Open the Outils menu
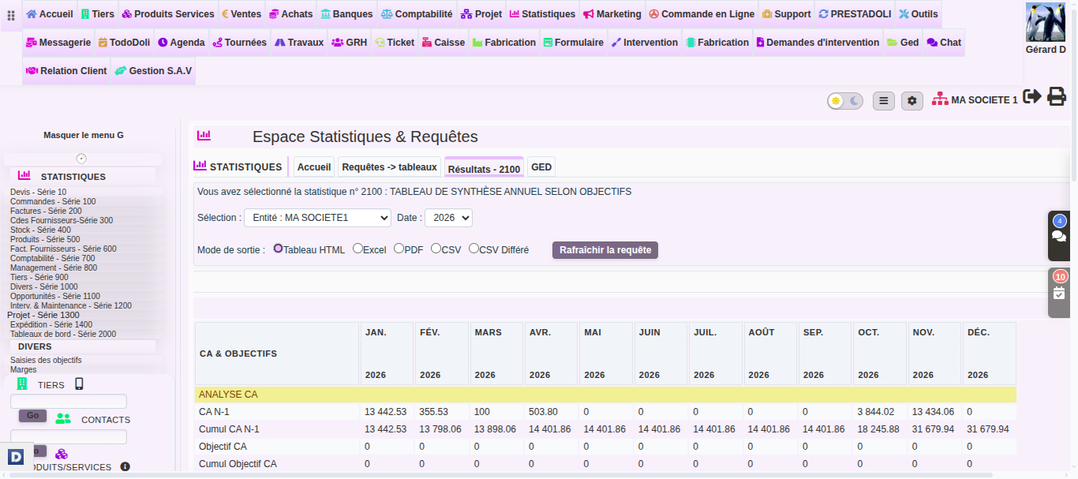1078x479 pixels. (919, 14)
